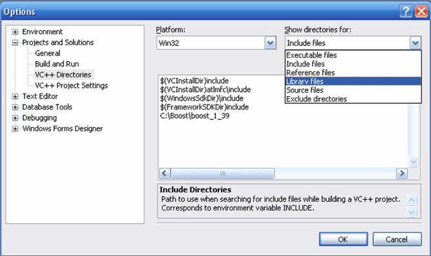Click the Cancel button

(397, 239)
